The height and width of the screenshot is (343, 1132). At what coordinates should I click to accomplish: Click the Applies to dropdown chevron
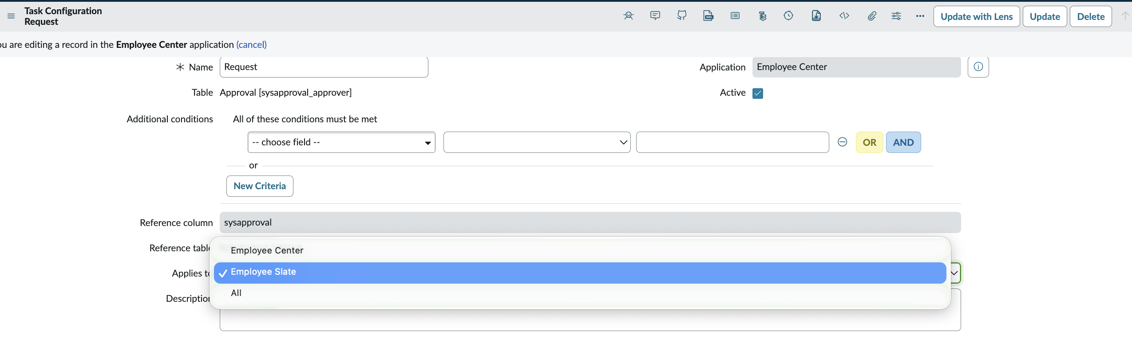[954, 273]
